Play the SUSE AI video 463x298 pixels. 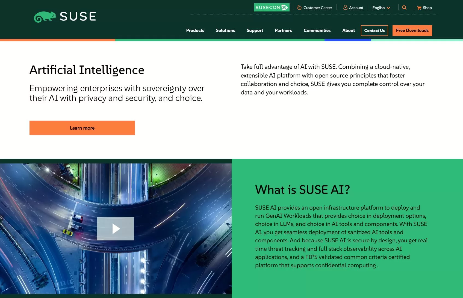tap(116, 229)
